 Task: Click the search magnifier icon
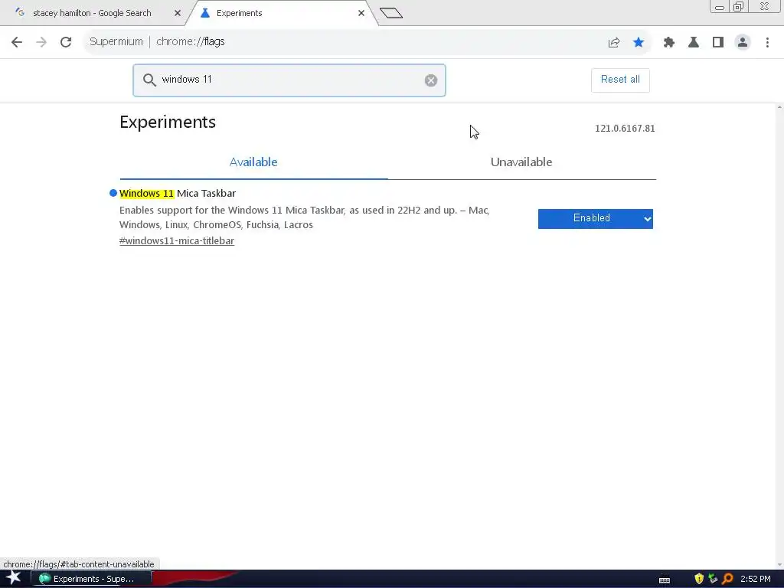coord(149,80)
